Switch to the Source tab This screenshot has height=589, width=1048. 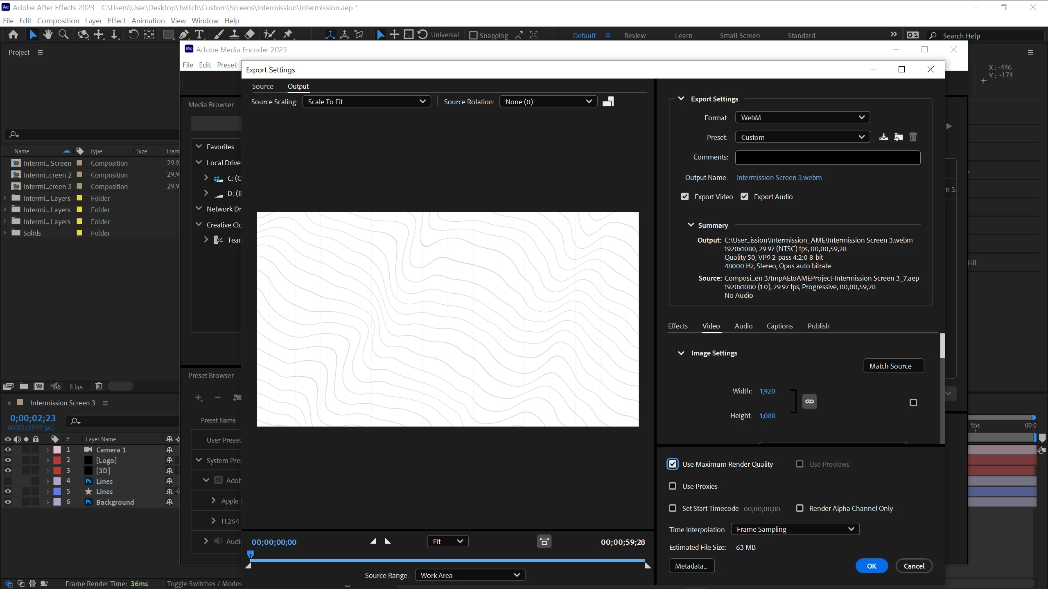coord(262,86)
